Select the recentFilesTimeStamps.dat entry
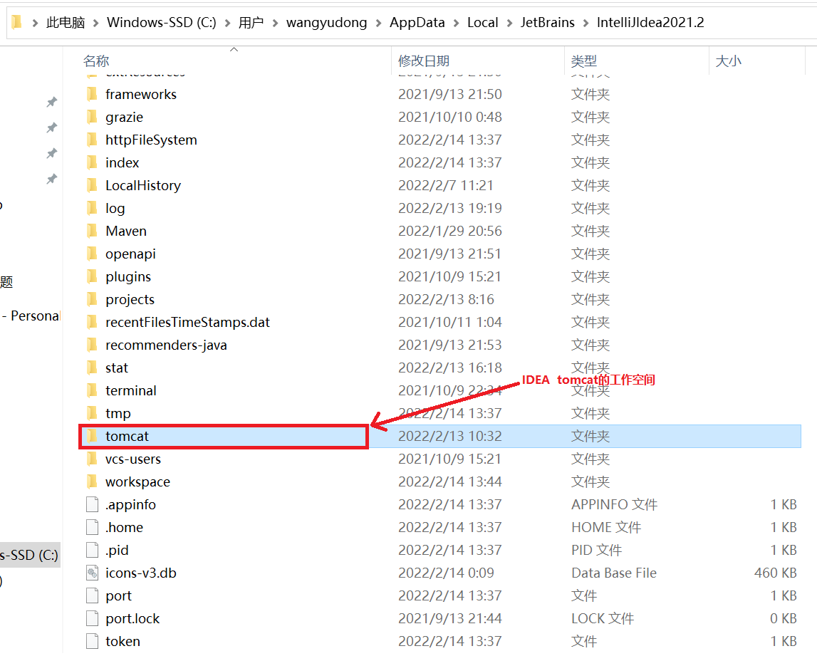This screenshot has width=817, height=656. tap(187, 322)
